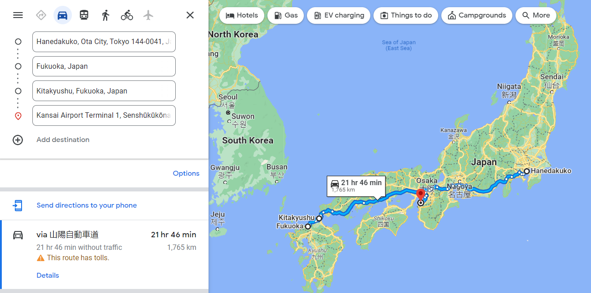This screenshot has width=591, height=293.
Task: Pick cycling travel mode
Action: click(x=127, y=15)
